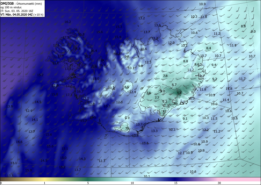
Task: Click the map value '13.5'
Action: [x=10, y=176]
